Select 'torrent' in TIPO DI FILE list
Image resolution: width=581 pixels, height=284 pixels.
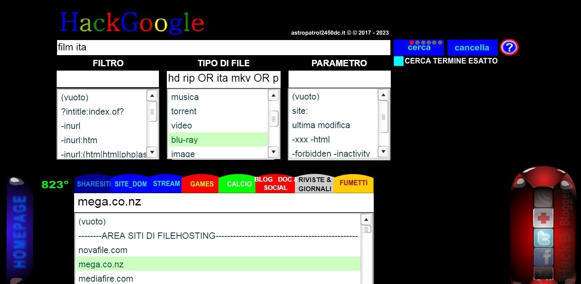(218, 111)
